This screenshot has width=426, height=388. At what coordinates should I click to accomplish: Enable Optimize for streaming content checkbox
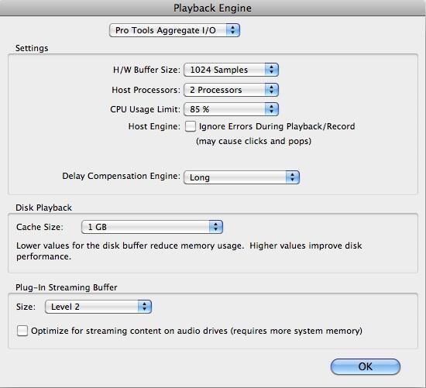[x=22, y=331]
